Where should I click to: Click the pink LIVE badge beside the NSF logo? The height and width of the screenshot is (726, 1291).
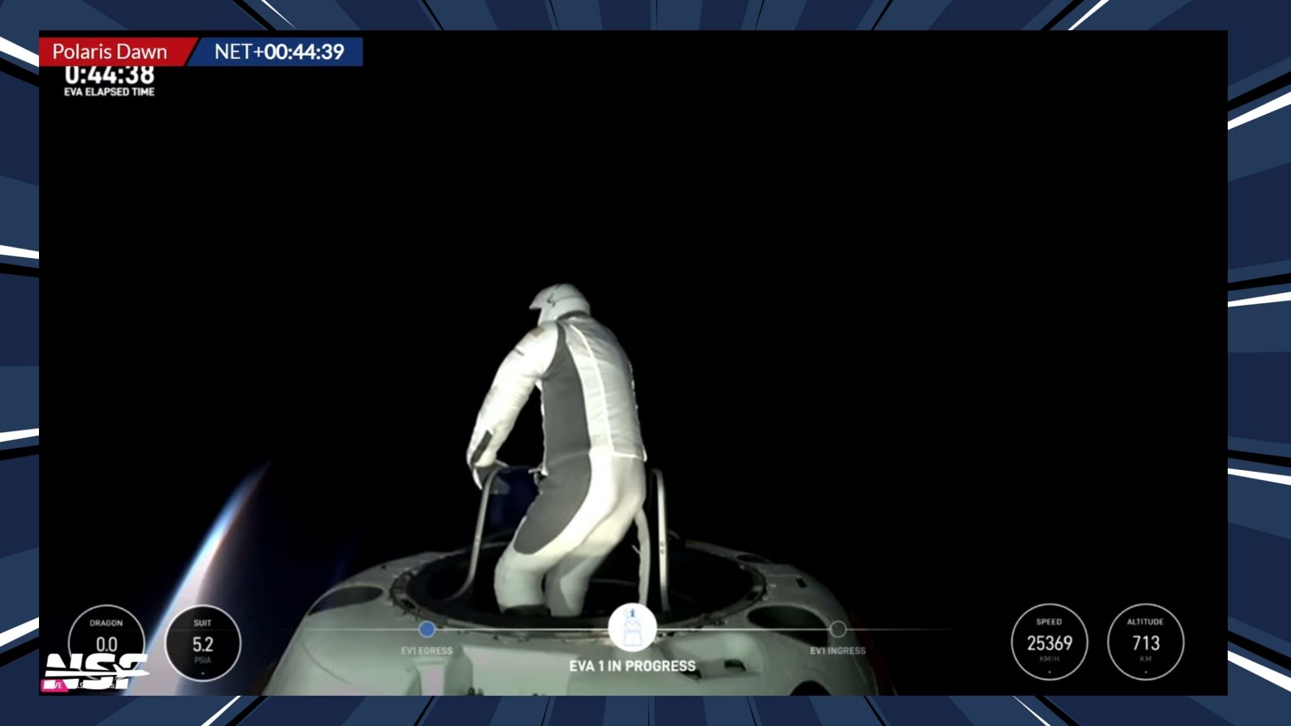coord(54,685)
